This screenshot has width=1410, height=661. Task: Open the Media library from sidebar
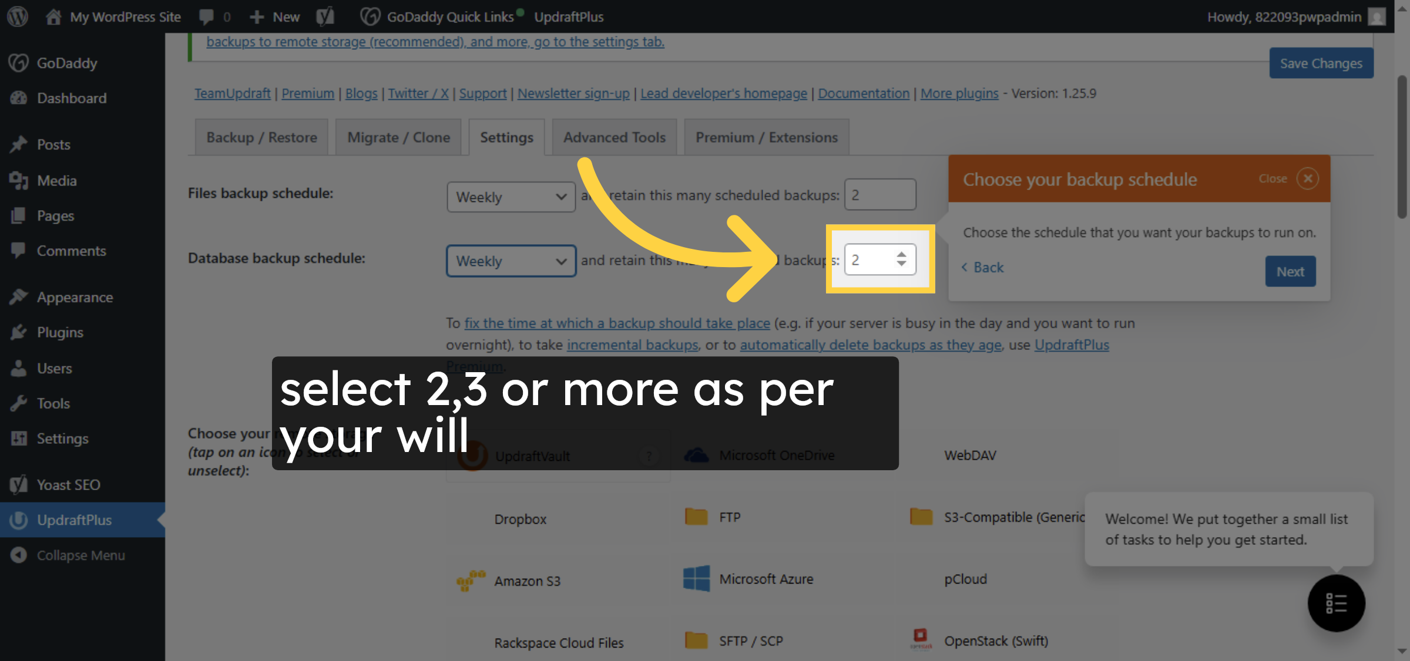click(56, 180)
